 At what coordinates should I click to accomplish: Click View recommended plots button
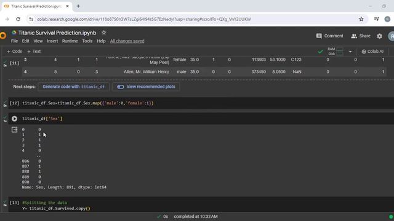(x=146, y=87)
